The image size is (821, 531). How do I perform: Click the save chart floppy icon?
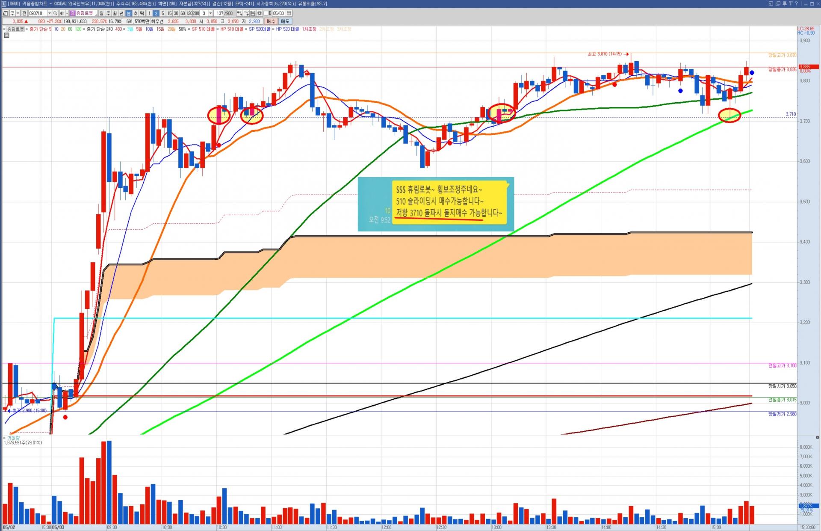click(253, 13)
